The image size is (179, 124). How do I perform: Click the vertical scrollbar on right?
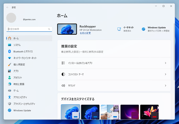click(174, 52)
